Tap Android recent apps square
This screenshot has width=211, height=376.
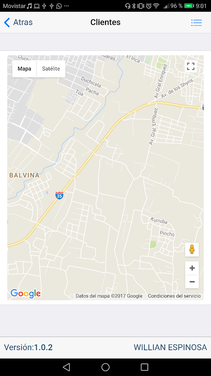click(144, 367)
